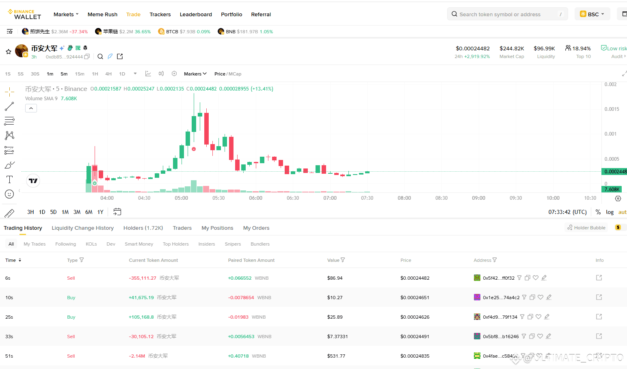This screenshot has height=369, width=627.
Task: Open hexagon chart settings icon
Action: (x=174, y=74)
